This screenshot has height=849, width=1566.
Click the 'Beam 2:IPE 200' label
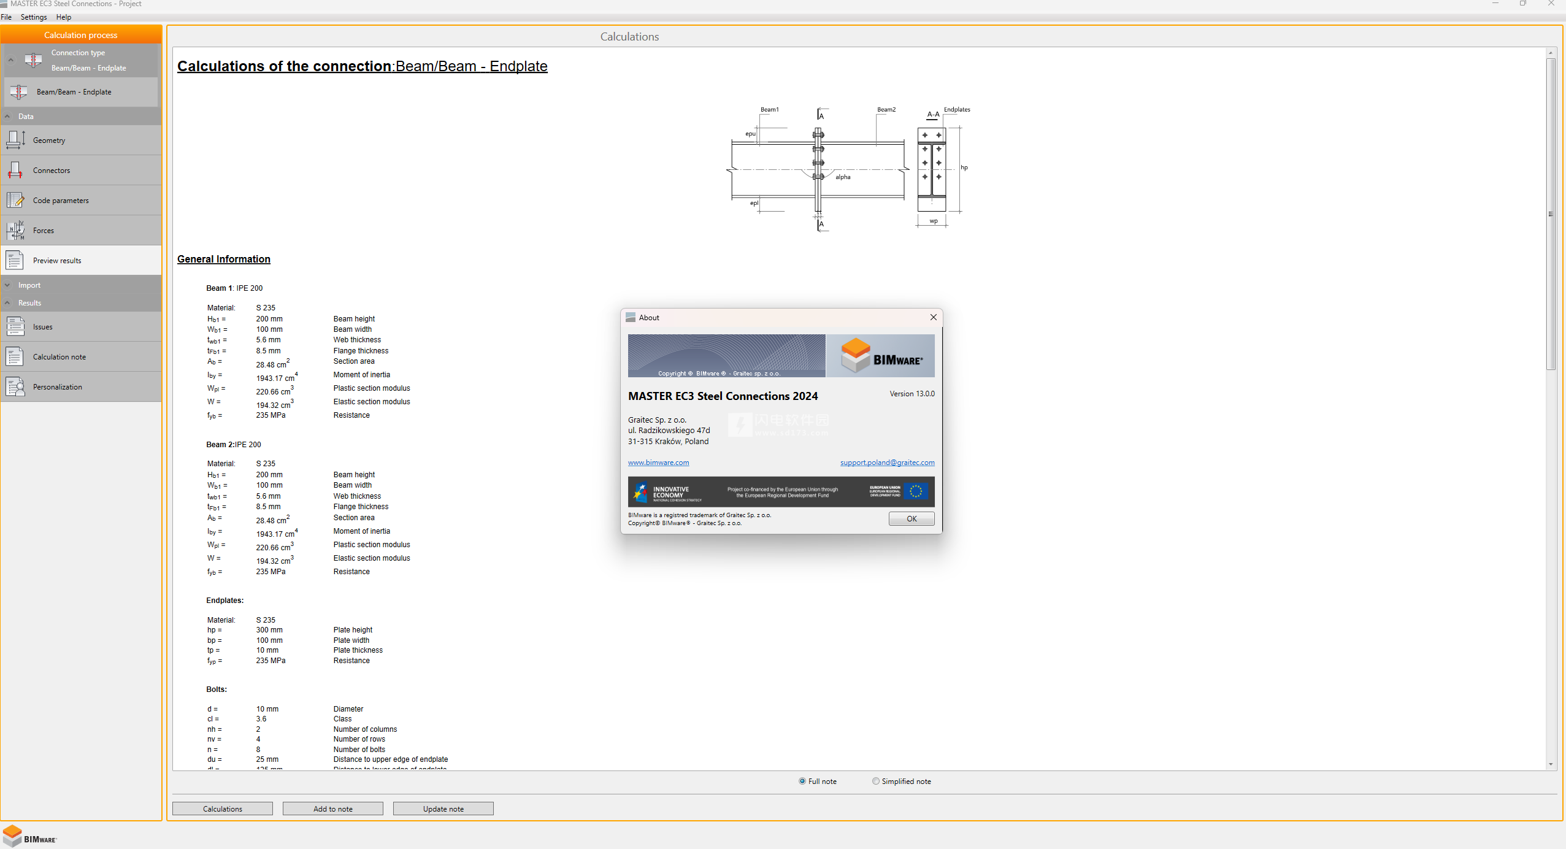pyautogui.click(x=234, y=445)
